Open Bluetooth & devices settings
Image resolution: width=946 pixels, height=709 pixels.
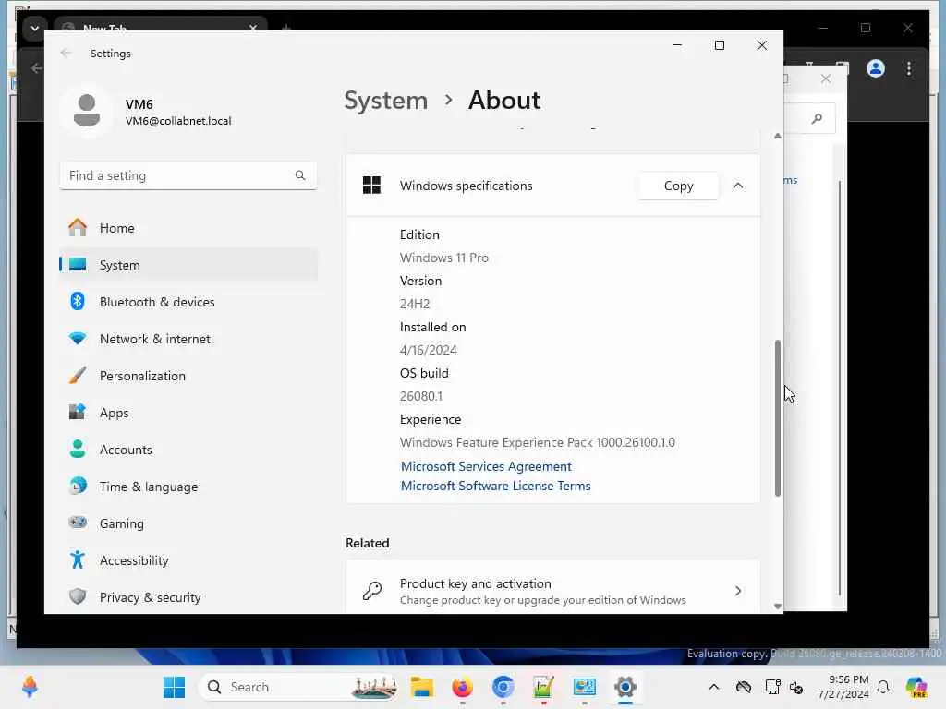(x=188, y=302)
